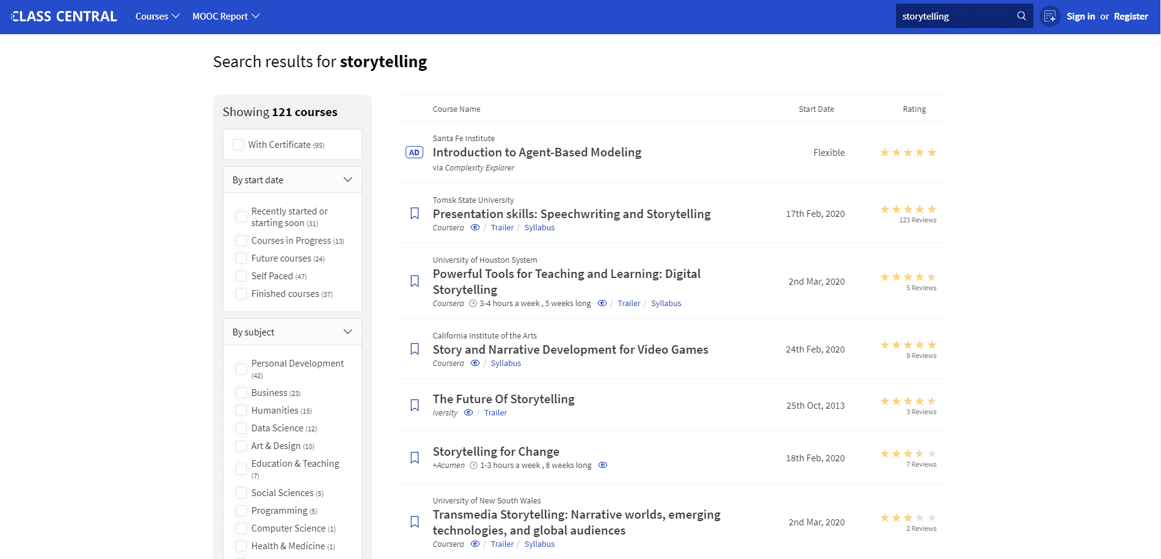The width and height of the screenshot is (1161, 559).
Task: Click the clock icon under Storytelling for Change
Action: tap(473, 465)
